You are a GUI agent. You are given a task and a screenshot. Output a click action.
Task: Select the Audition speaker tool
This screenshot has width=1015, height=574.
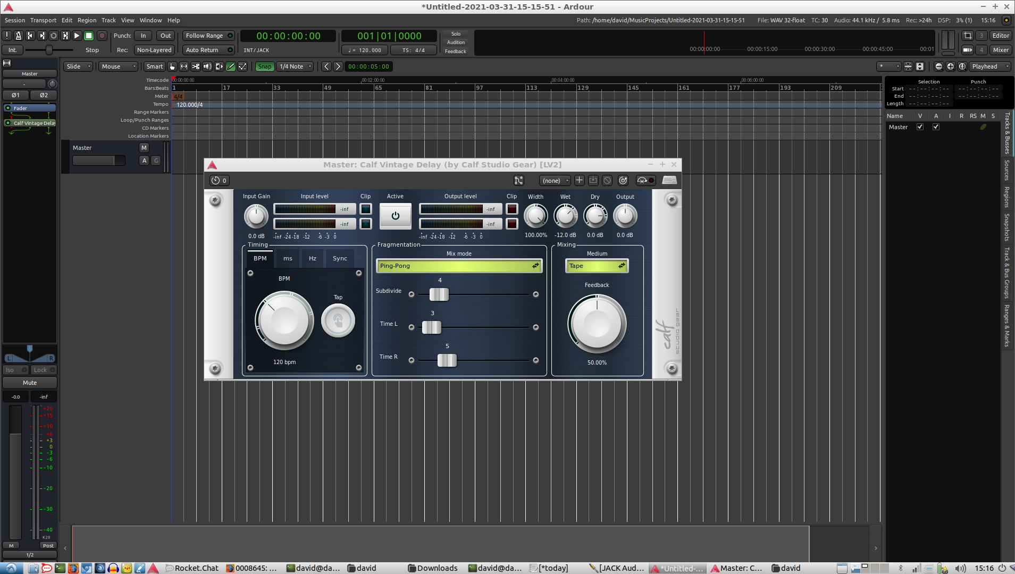pyautogui.click(x=207, y=66)
